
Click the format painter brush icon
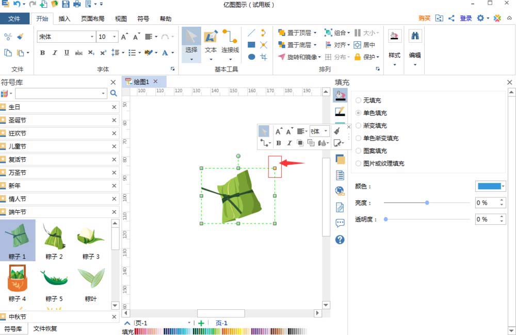[21, 37]
